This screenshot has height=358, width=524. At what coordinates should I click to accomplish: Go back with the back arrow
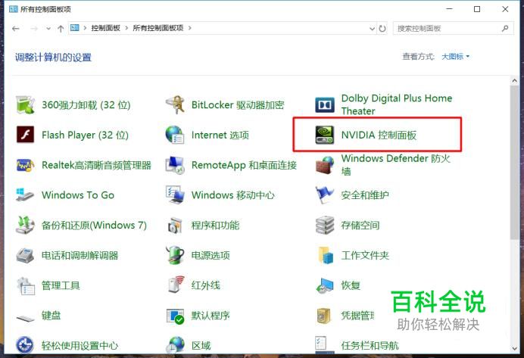tap(16, 29)
